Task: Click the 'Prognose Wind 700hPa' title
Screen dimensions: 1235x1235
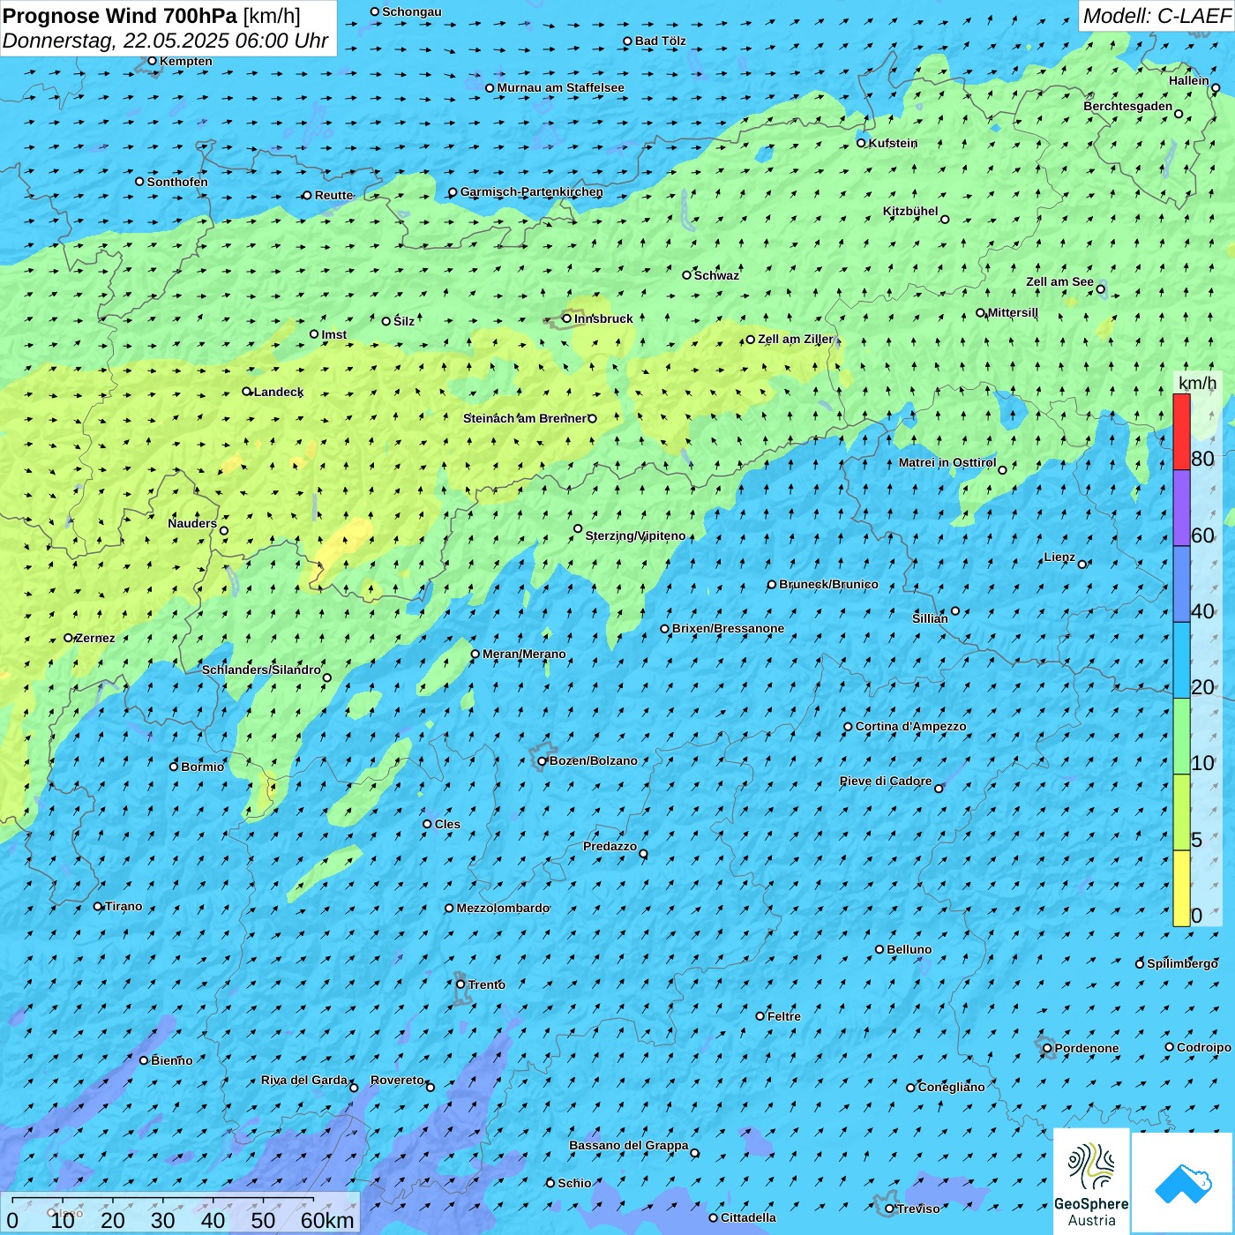Action: tap(120, 16)
